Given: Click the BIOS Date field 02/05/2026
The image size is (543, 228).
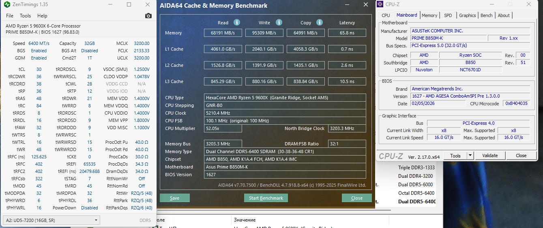Looking at the screenshot, I should (439, 104).
